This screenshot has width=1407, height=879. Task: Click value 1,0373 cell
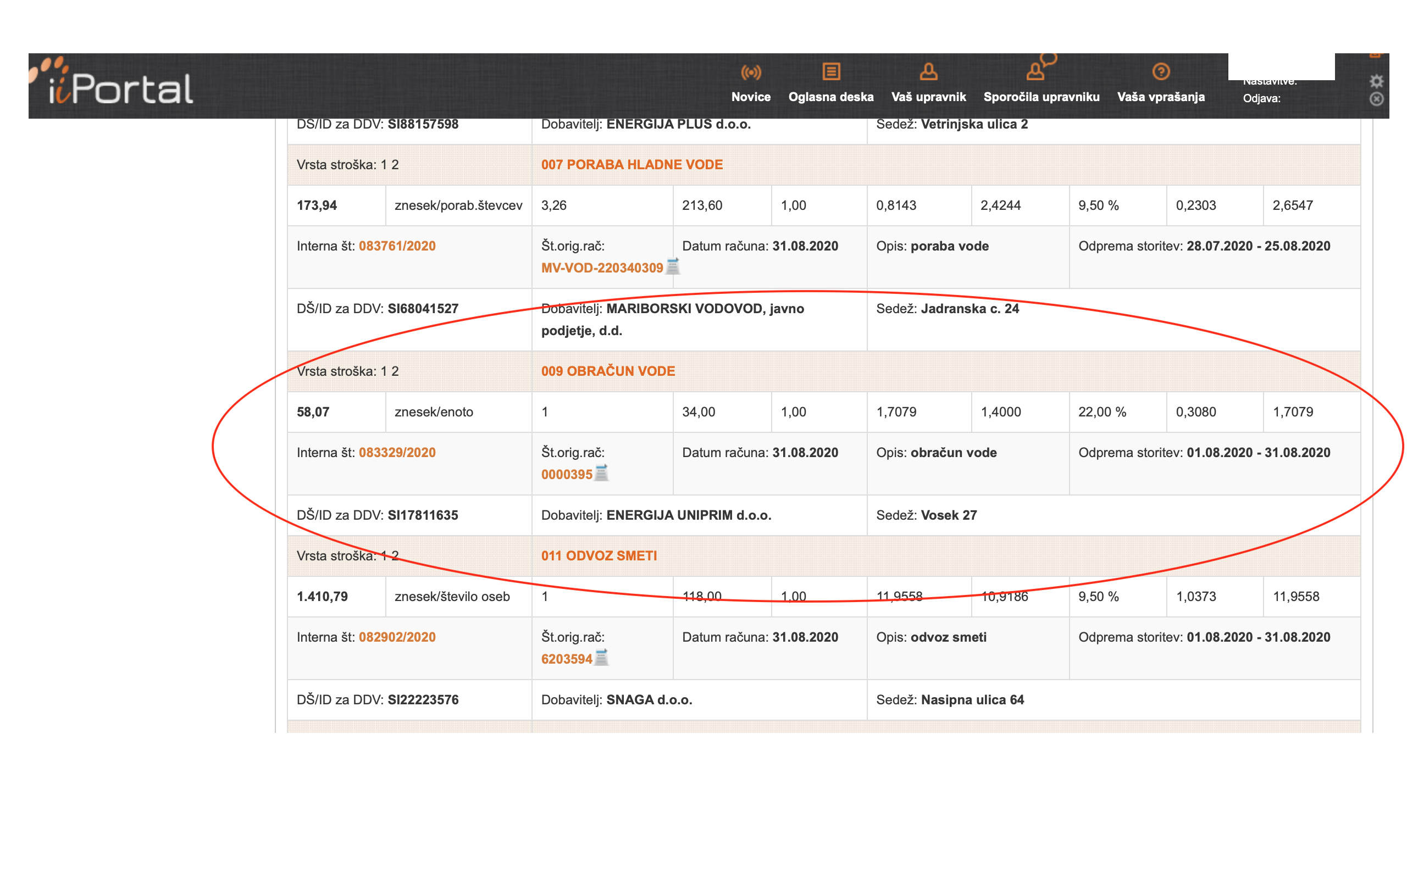(1215, 597)
